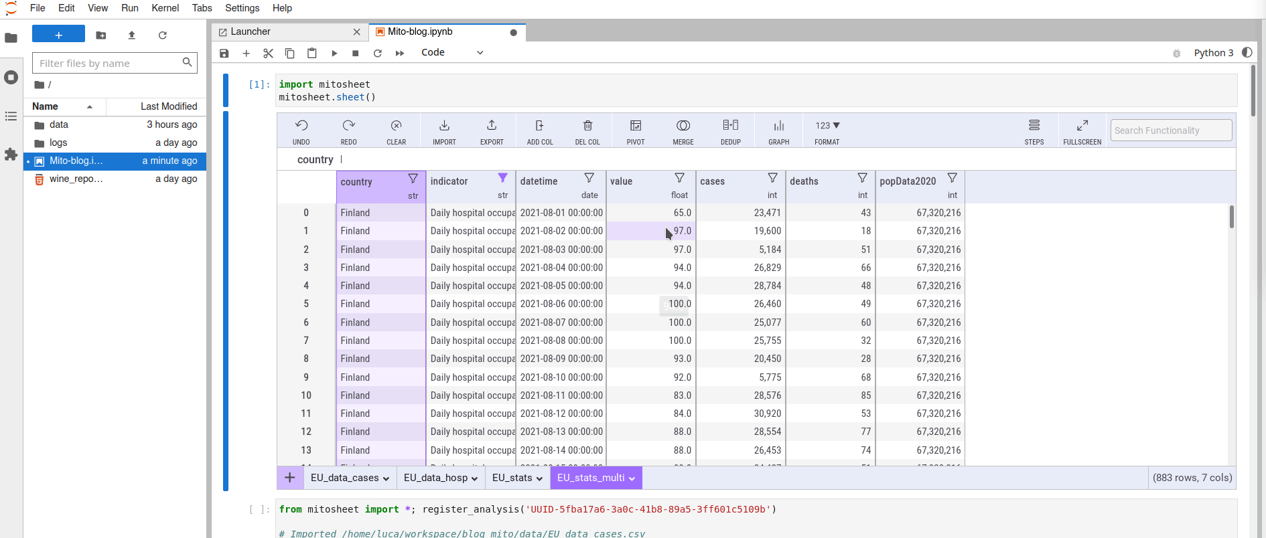Sort files by Name column header
This screenshot has height=538, width=1266.
pyautogui.click(x=65, y=106)
